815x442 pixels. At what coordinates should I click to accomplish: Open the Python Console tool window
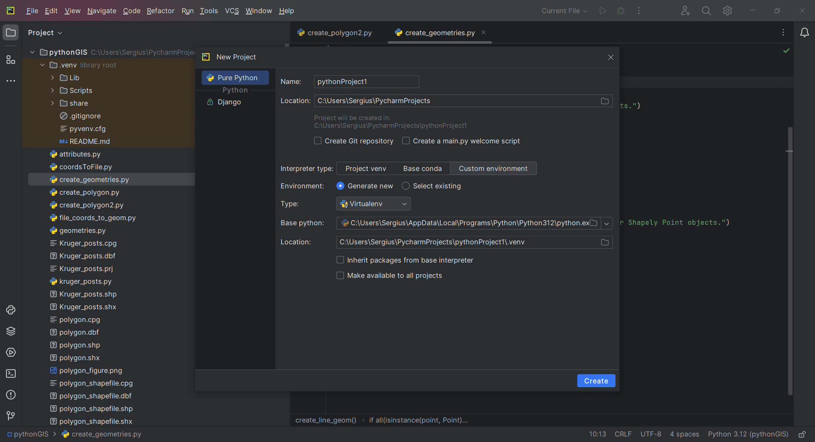[11, 310]
